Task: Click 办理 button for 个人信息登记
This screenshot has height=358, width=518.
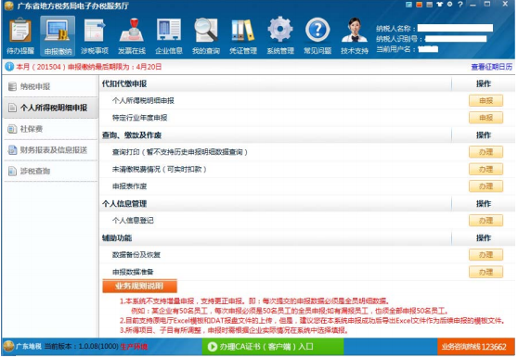Action: (486, 221)
